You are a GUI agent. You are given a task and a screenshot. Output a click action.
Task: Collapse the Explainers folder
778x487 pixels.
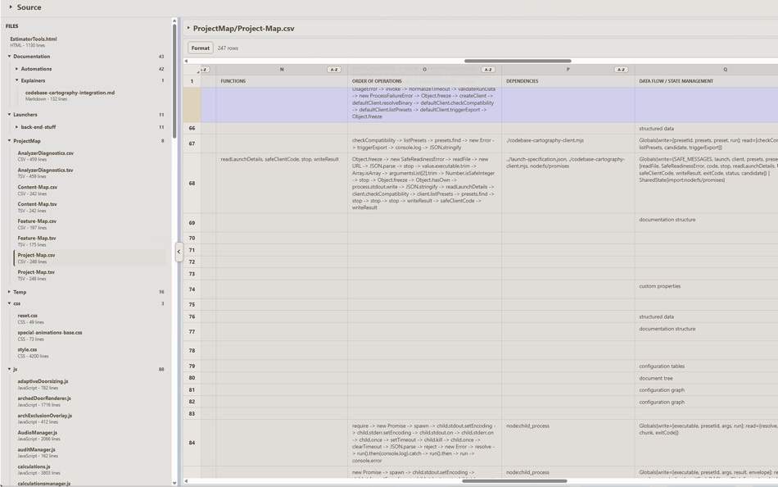16,80
